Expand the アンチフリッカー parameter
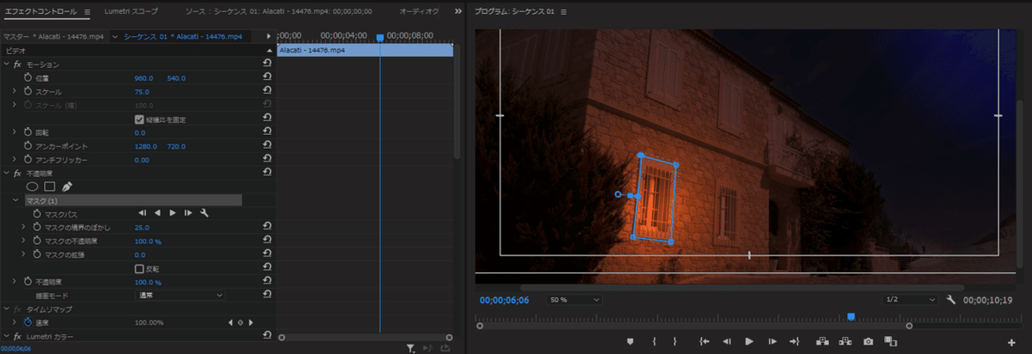Image resolution: width=1032 pixels, height=354 pixels. click(15, 161)
